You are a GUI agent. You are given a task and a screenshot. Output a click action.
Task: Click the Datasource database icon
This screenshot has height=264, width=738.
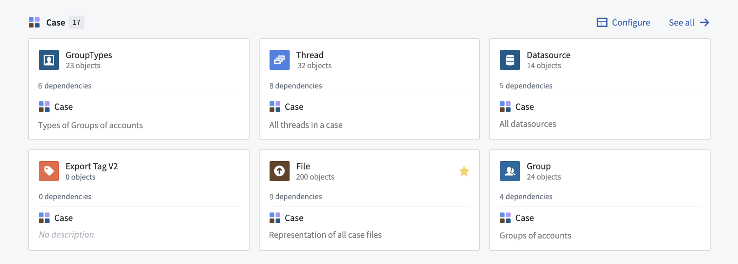click(x=510, y=60)
